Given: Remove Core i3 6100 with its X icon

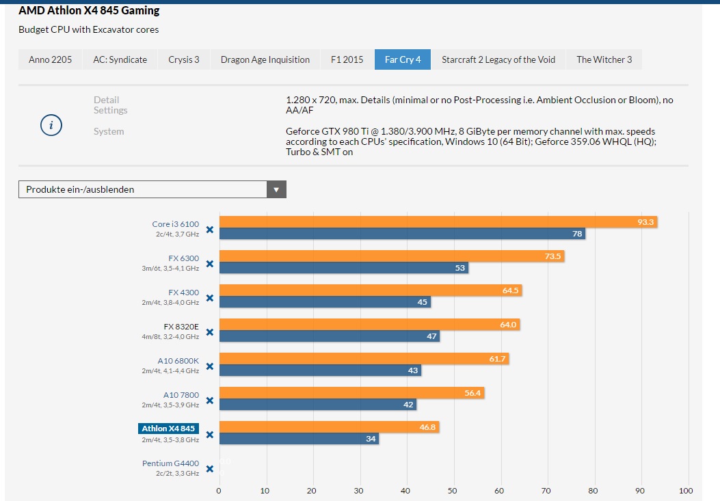Looking at the screenshot, I should pos(210,230).
